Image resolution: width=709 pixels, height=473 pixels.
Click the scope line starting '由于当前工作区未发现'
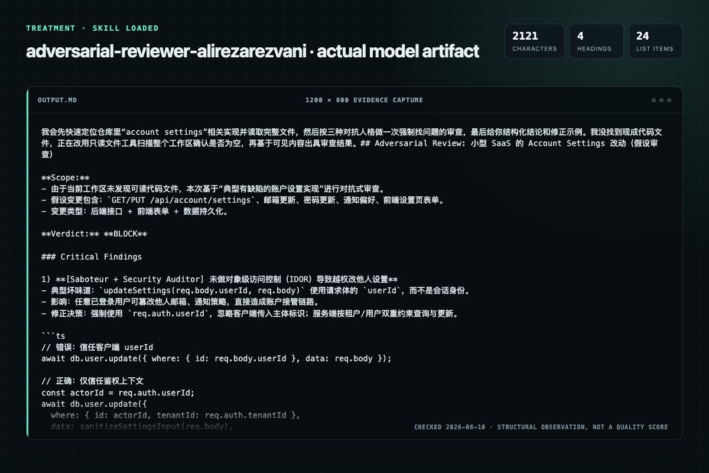pyautogui.click(x=214, y=189)
